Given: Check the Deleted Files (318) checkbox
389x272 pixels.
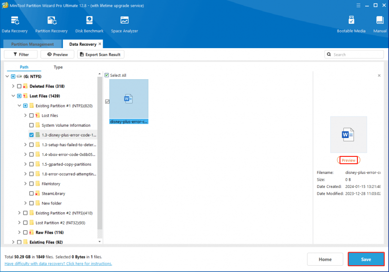Looking at the screenshot, I should tap(19, 86).
